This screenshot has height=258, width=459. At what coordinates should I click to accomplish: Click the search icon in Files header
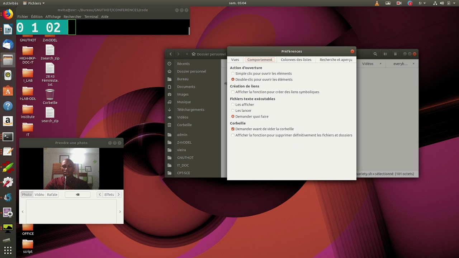click(375, 54)
